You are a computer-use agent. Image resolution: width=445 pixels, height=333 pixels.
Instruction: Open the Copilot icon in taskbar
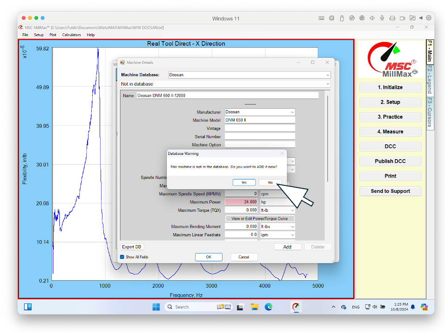click(x=424, y=307)
